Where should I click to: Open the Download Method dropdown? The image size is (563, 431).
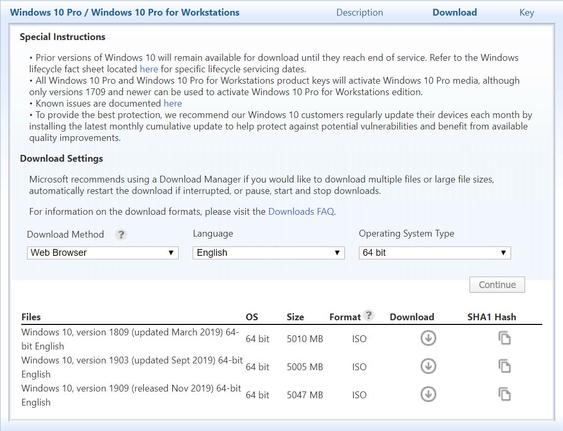pyautogui.click(x=103, y=253)
